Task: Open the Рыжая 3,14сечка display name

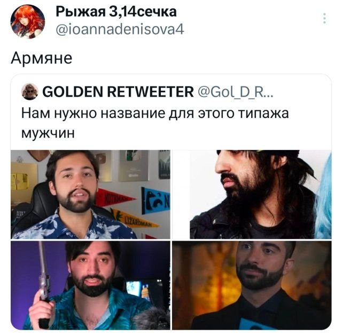Action: pyautogui.click(x=116, y=12)
